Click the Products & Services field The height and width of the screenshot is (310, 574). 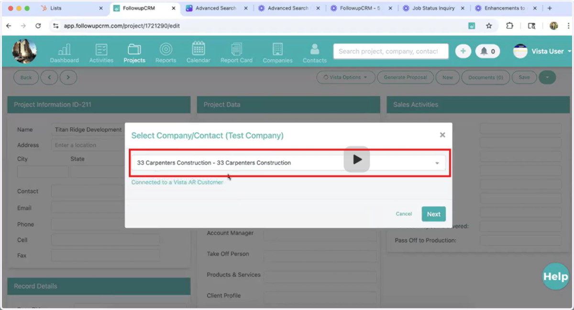coord(320,277)
